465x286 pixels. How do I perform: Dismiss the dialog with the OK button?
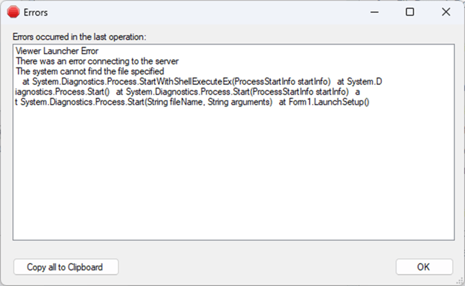(x=424, y=267)
